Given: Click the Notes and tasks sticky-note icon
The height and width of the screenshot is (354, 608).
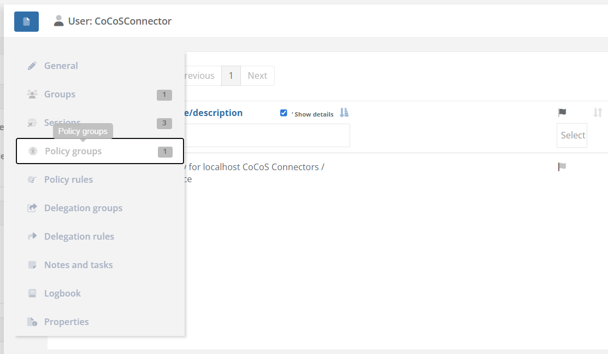Looking at the screenshot, I should tap(32, 265).
